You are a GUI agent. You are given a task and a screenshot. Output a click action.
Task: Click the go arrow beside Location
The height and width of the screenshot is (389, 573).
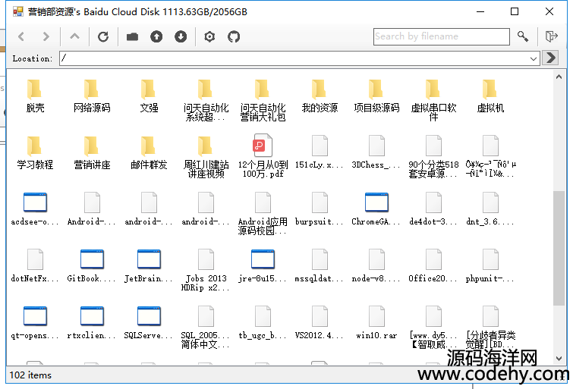(550, 58)
